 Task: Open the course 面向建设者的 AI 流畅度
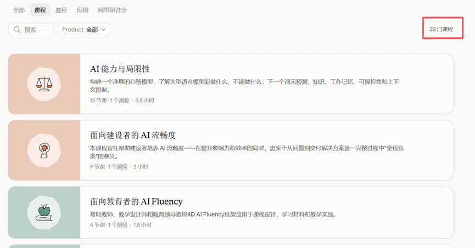(x=133, y=135)
